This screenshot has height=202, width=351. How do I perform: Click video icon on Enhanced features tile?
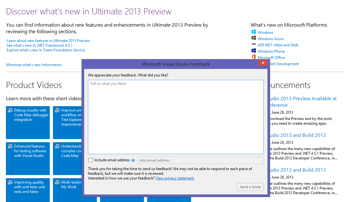point(10,146)
